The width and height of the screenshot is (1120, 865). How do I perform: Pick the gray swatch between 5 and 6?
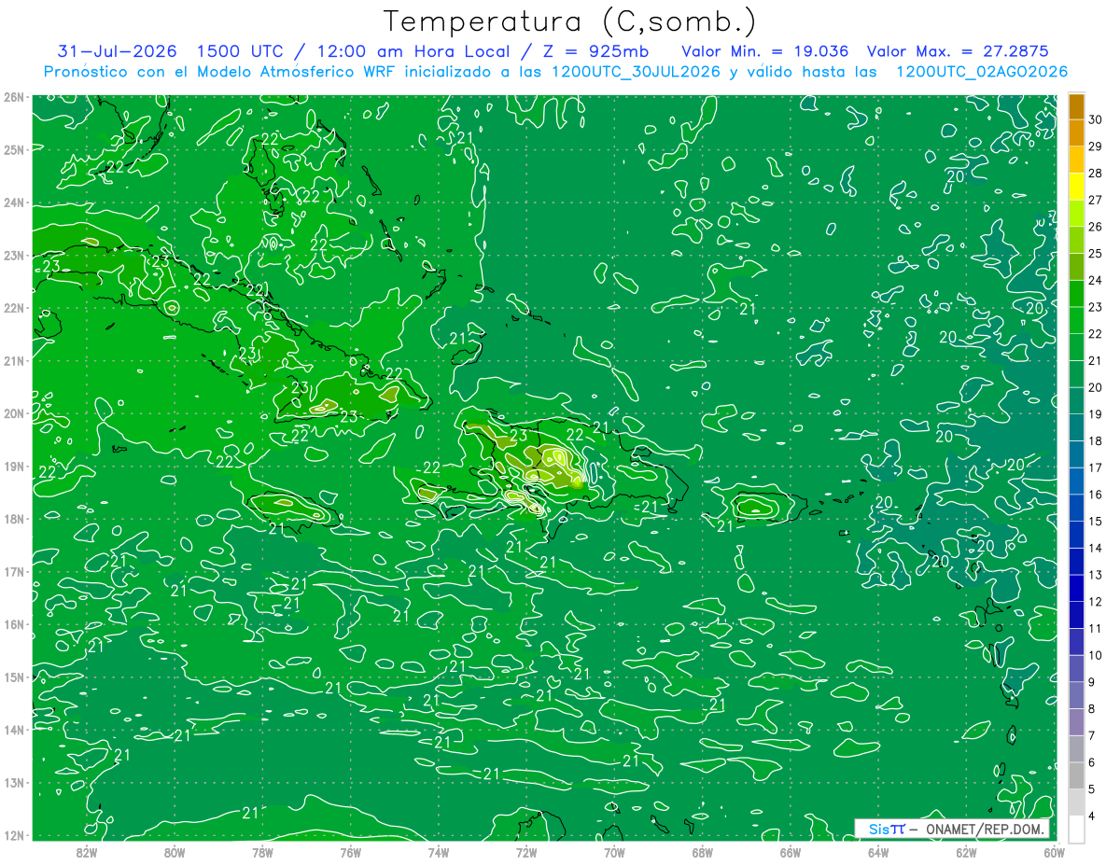[x=1076, y=775]
